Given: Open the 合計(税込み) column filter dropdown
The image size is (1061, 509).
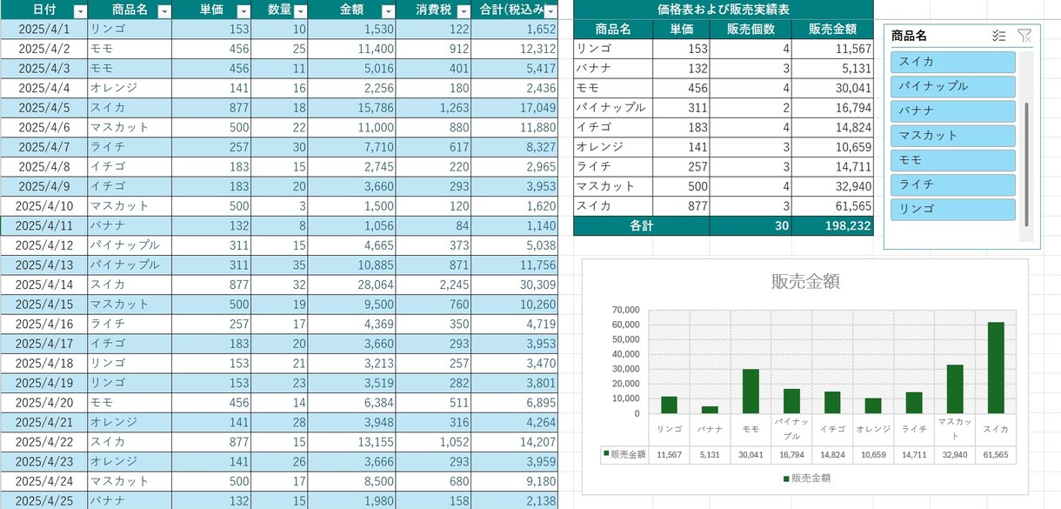Looking at the screenshot, I should [x=550, y=11].
